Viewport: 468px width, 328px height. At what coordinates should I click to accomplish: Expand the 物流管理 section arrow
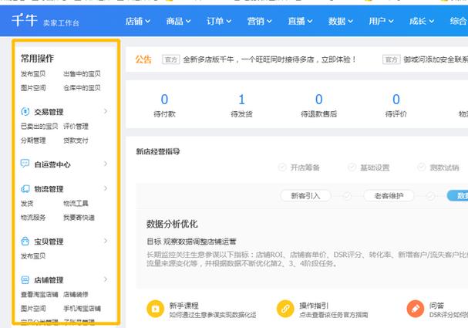106,188
